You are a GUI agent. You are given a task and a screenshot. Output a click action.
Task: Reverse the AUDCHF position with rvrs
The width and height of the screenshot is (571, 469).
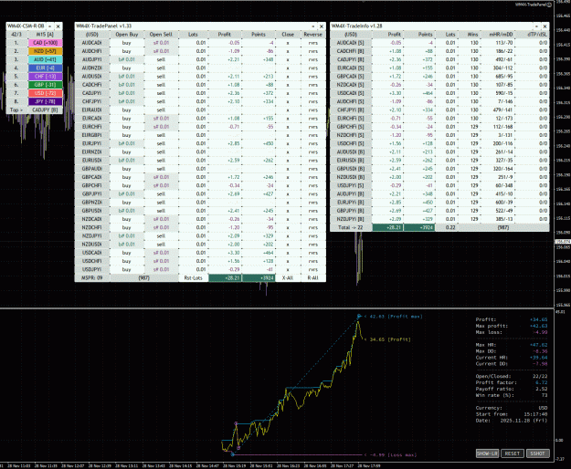point(313,51)
